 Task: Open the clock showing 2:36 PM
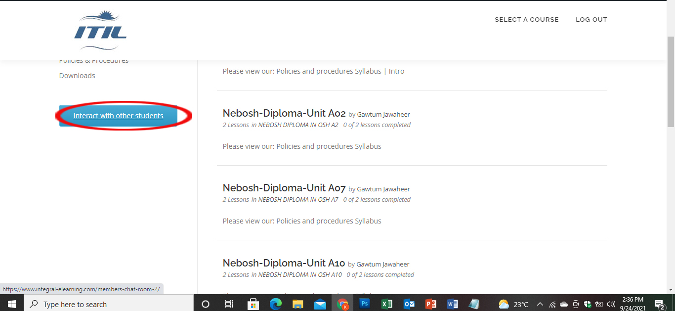tap(633, 304)
